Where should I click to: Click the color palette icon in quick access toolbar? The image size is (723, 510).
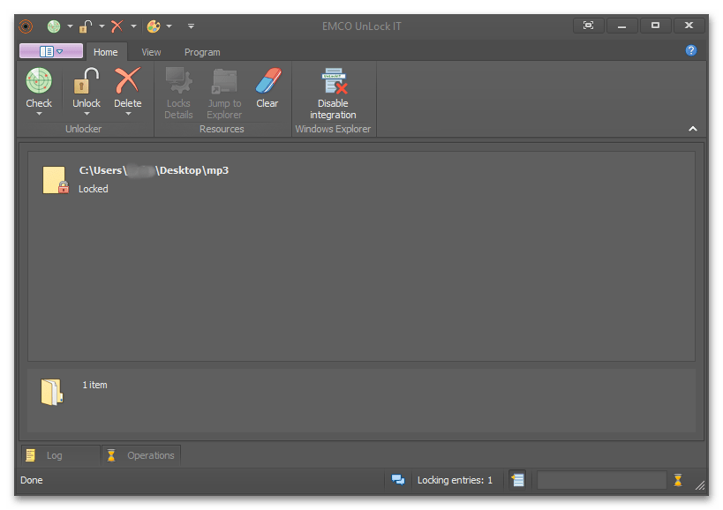tap(154, 26)
